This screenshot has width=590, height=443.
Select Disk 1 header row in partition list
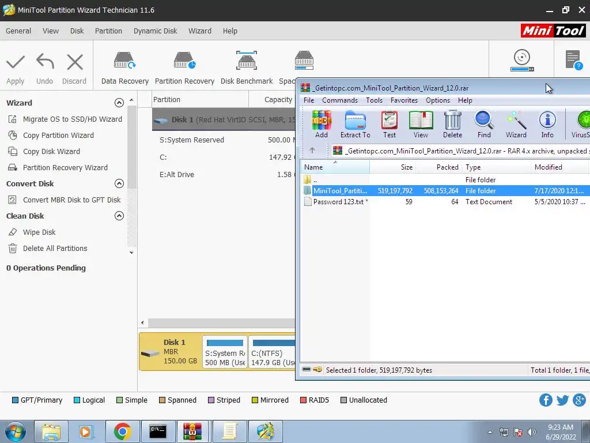[x=224, y=120]
